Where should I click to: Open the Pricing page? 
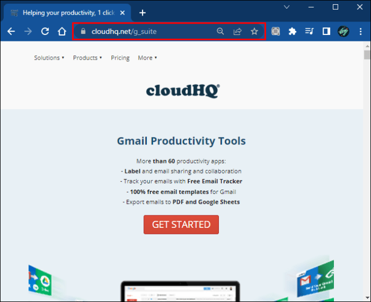120,58
